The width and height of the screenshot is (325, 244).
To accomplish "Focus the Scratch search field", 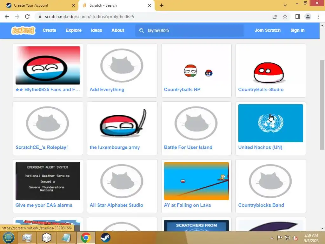I will click(x=189, y=30).
